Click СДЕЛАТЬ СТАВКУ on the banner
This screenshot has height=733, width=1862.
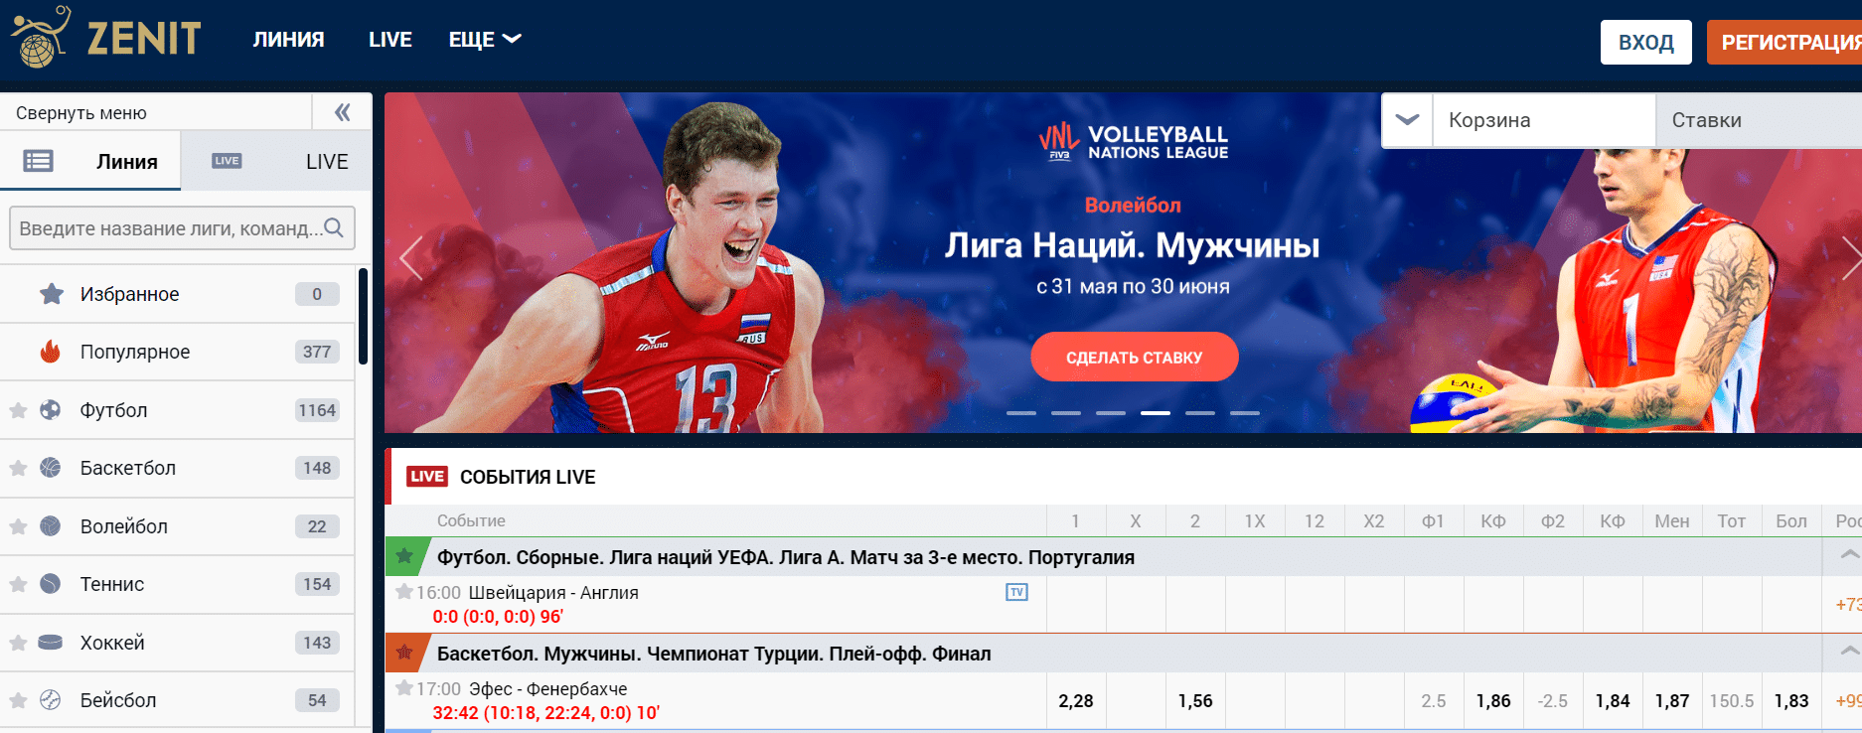click(1135, 357)
